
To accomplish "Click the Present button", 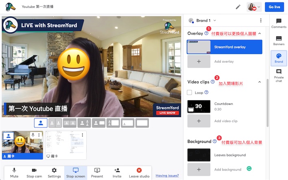I will coord(97,173).
